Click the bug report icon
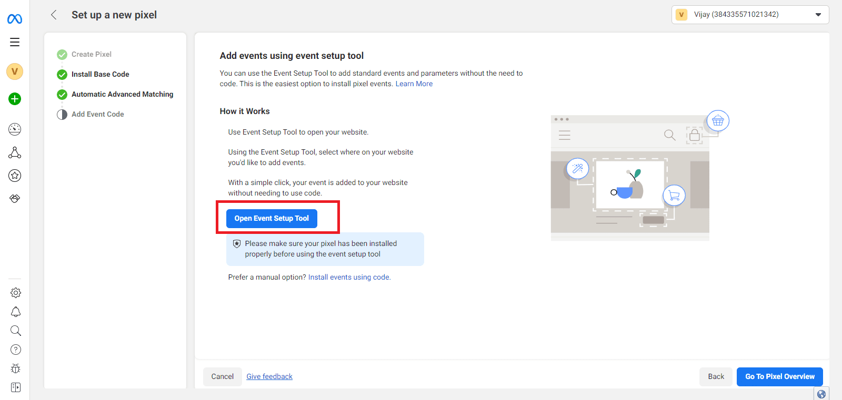This screenshot has height=400, width=842. pyautogui.click(x=16, y=368)
